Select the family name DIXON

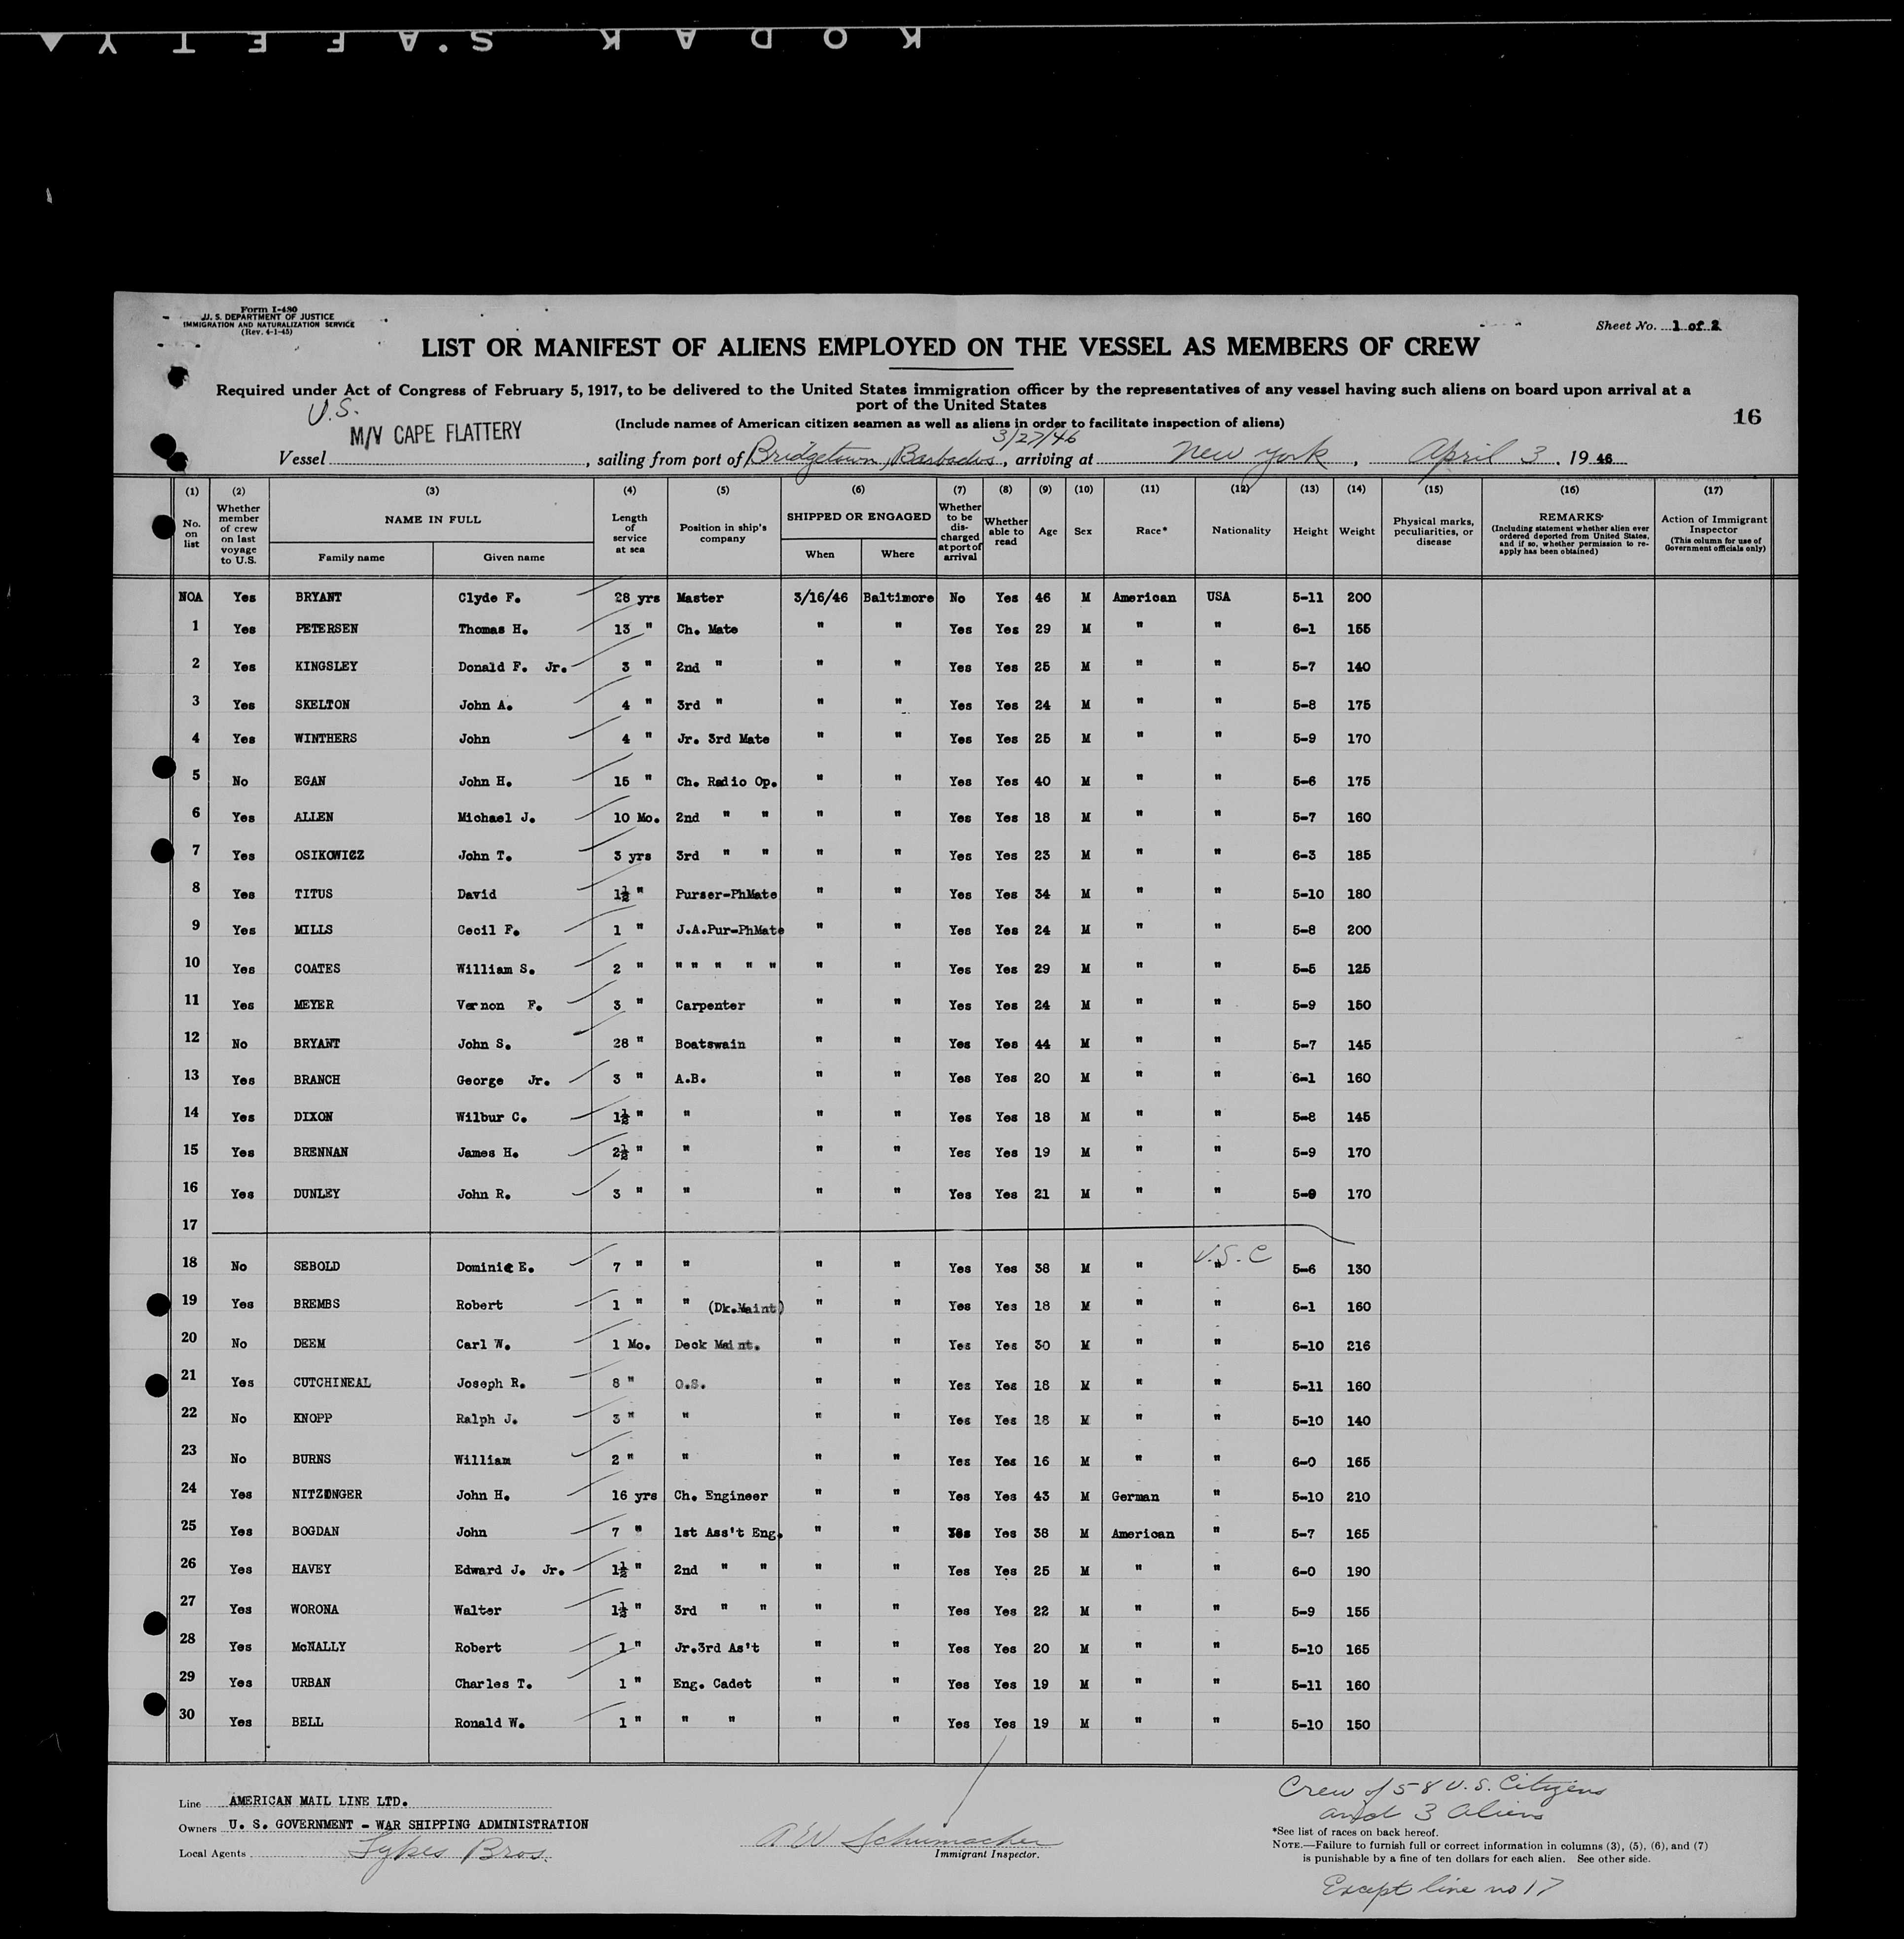click(314, 1116)
